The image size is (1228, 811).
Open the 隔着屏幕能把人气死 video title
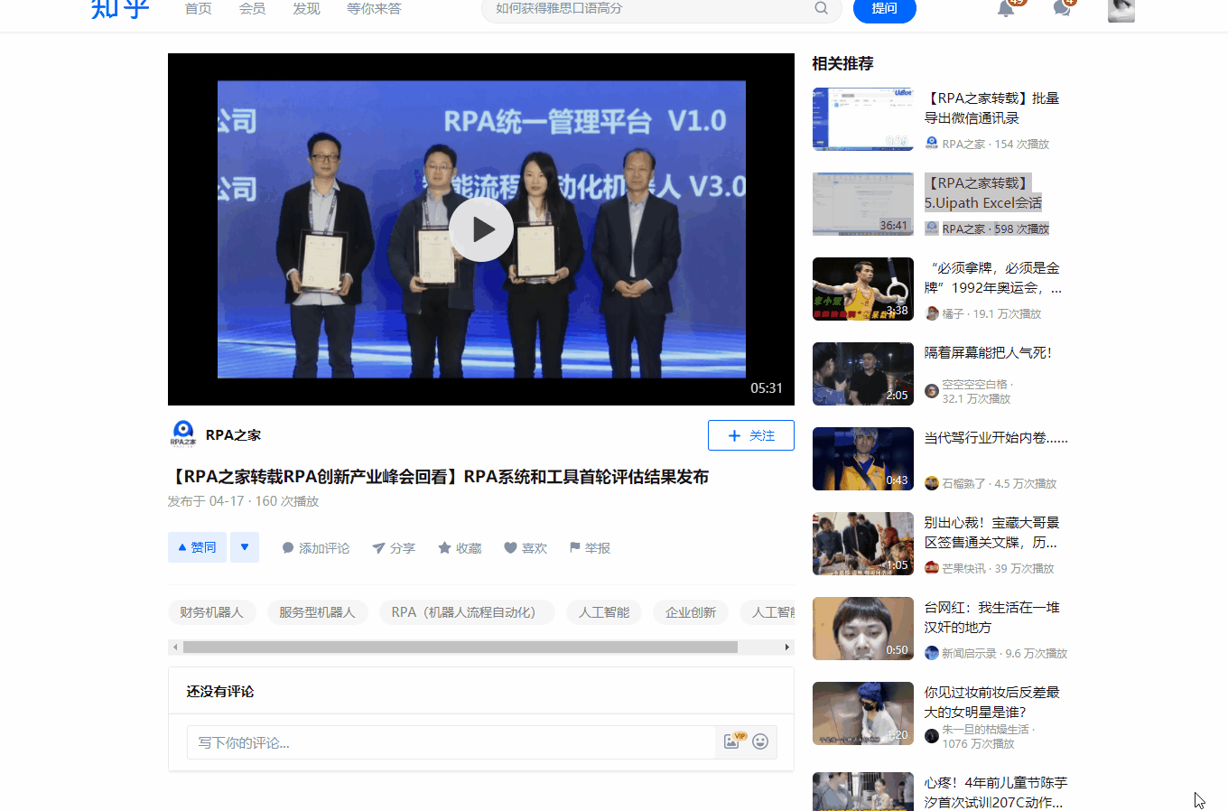coord(988,353)
